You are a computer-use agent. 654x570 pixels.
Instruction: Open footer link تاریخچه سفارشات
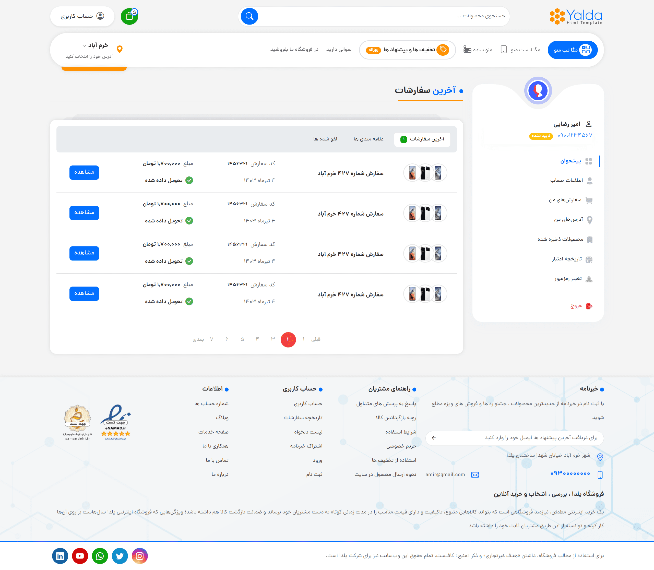[x=303, y=418]
